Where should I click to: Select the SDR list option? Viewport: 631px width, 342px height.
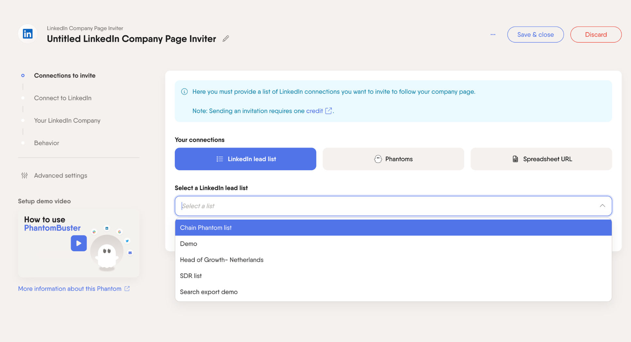point(393,276)
